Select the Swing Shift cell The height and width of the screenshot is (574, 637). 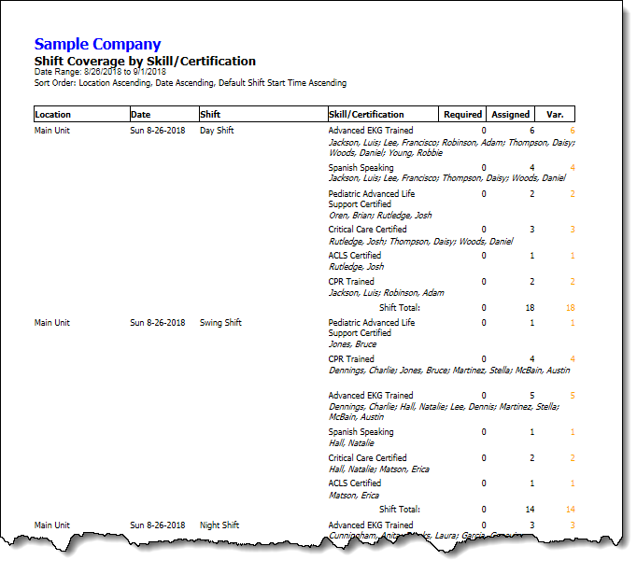coord(220,323)
